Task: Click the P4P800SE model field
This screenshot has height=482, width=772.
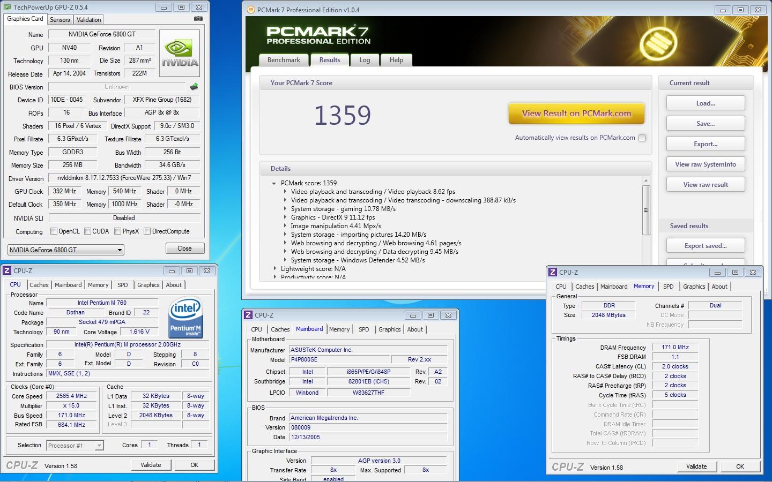Action: (339, 359)
